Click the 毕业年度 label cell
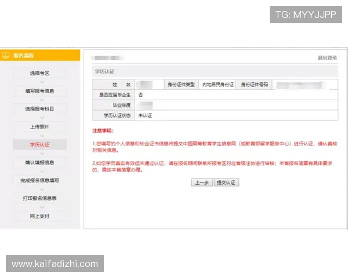This screenshot has height=278, width=348. pos(114,105)
